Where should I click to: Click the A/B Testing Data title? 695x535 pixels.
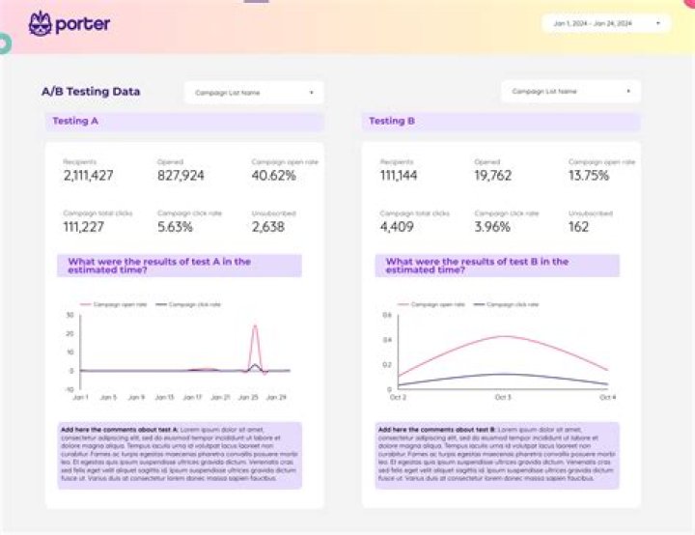coord(91,92)
